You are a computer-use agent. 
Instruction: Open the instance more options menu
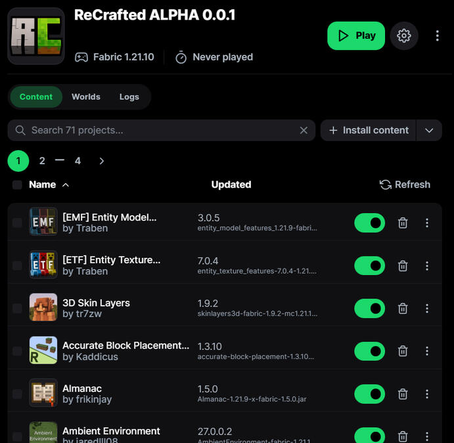[437, 36]
